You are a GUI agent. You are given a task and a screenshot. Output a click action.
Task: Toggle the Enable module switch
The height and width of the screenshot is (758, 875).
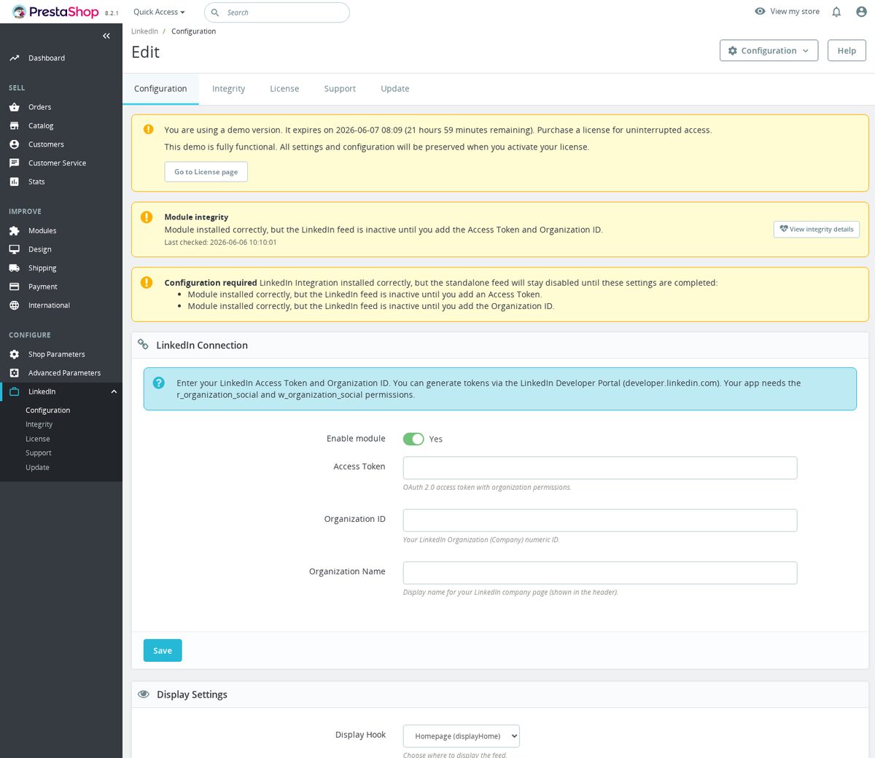pos(413,439)
